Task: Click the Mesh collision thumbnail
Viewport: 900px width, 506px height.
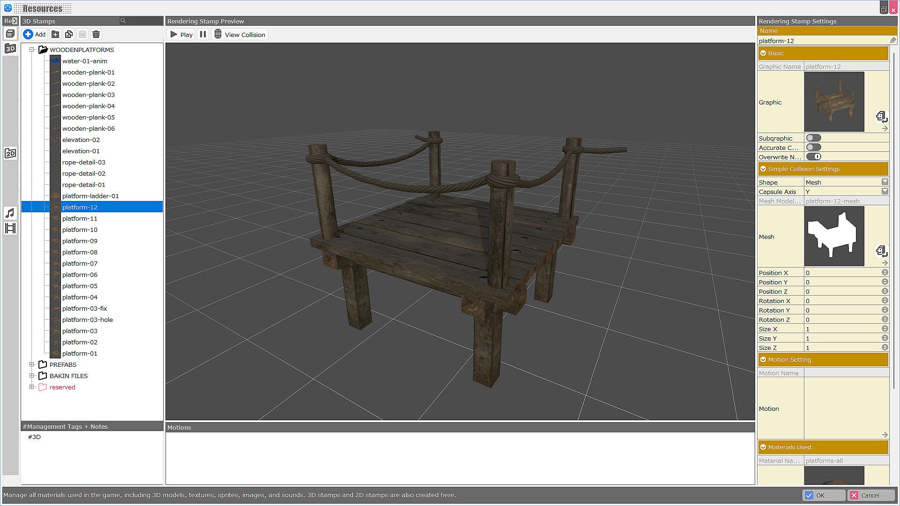Action: [834, 236]
